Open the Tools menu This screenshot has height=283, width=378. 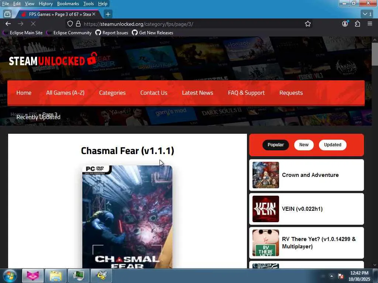pyautogui.click(x=89, y=4)
